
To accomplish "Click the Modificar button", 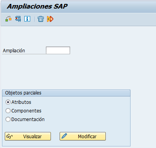I will pyautogui.click(x=83, y=136).
